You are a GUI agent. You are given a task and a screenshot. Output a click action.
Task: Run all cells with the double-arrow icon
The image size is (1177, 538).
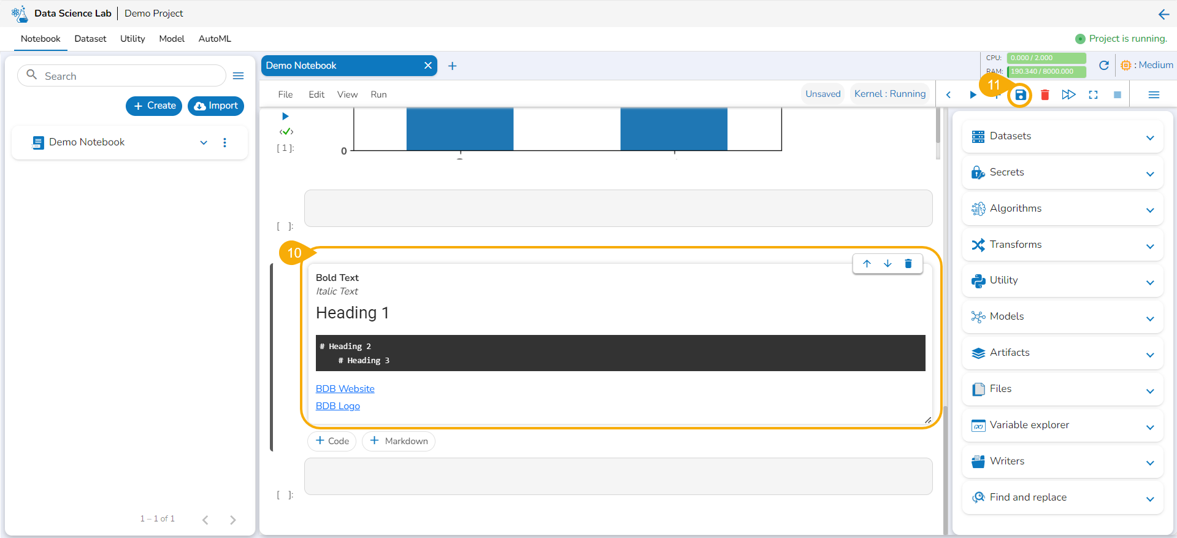pos(1068,95)
